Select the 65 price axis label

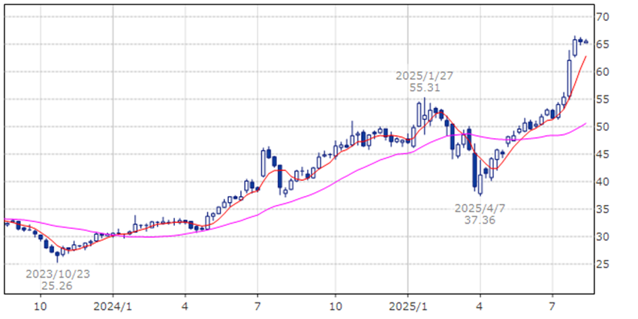pyautogui.click(x=601, y=44)
